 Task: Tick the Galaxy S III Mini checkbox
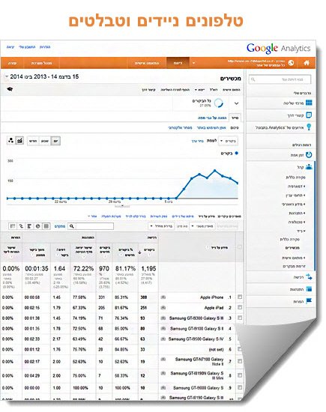(240, 375)
